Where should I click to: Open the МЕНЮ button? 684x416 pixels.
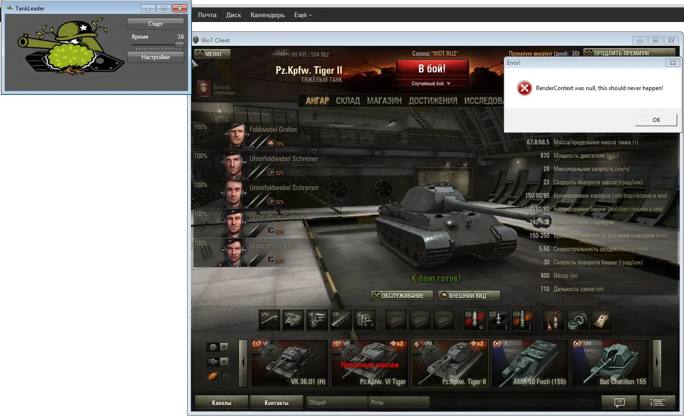pos(213,54)
